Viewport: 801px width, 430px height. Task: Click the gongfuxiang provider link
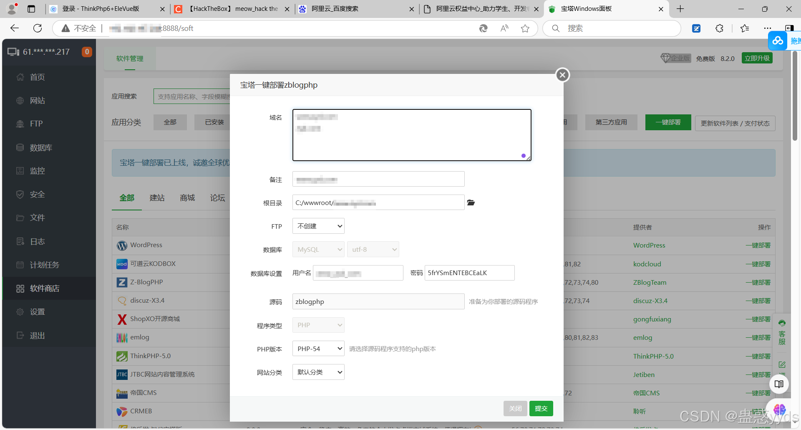652,319
